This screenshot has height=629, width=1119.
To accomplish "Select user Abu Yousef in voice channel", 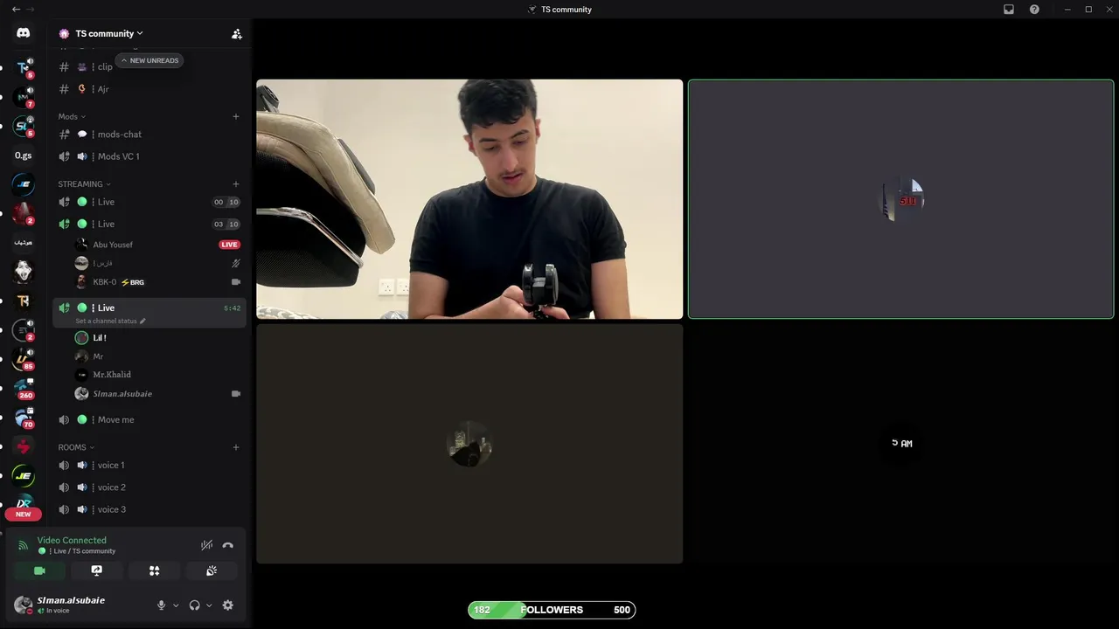I will coord(113,245).
